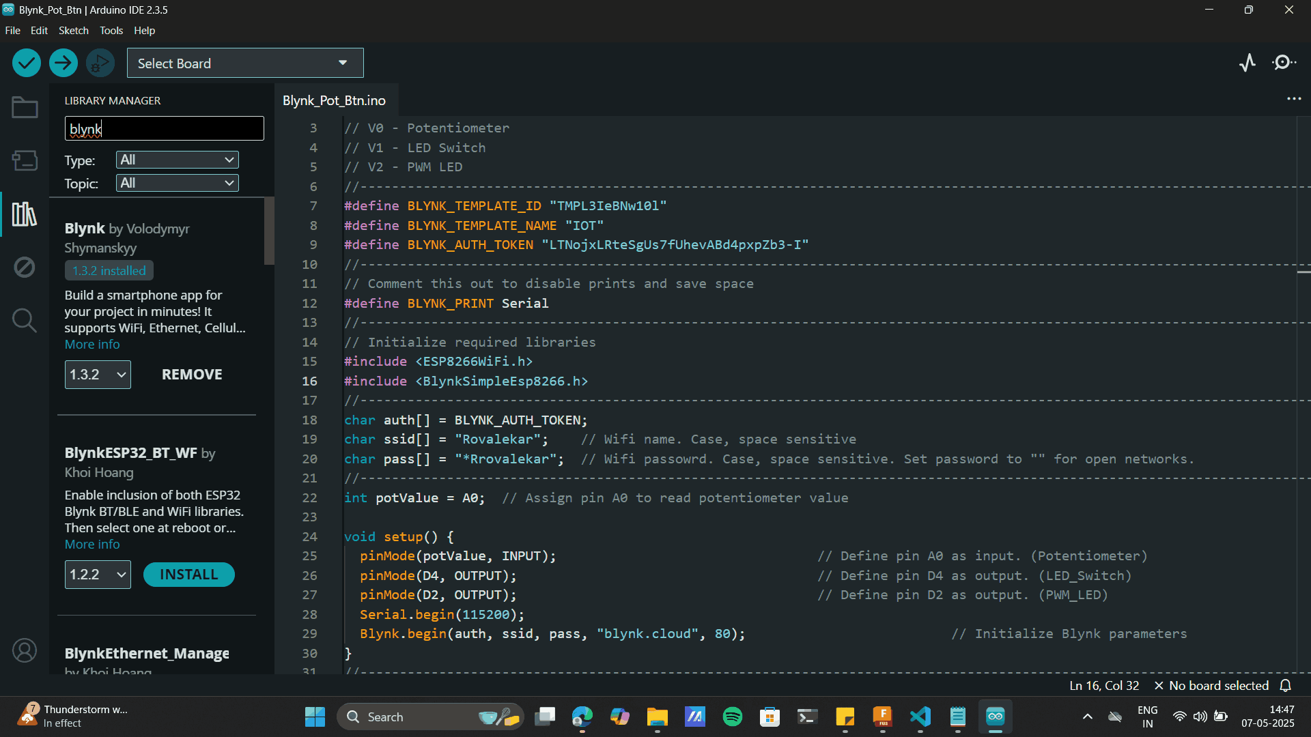Open Notepad from the taskbar
This screenshot has height=737, width=1311.
click(958, 717)
